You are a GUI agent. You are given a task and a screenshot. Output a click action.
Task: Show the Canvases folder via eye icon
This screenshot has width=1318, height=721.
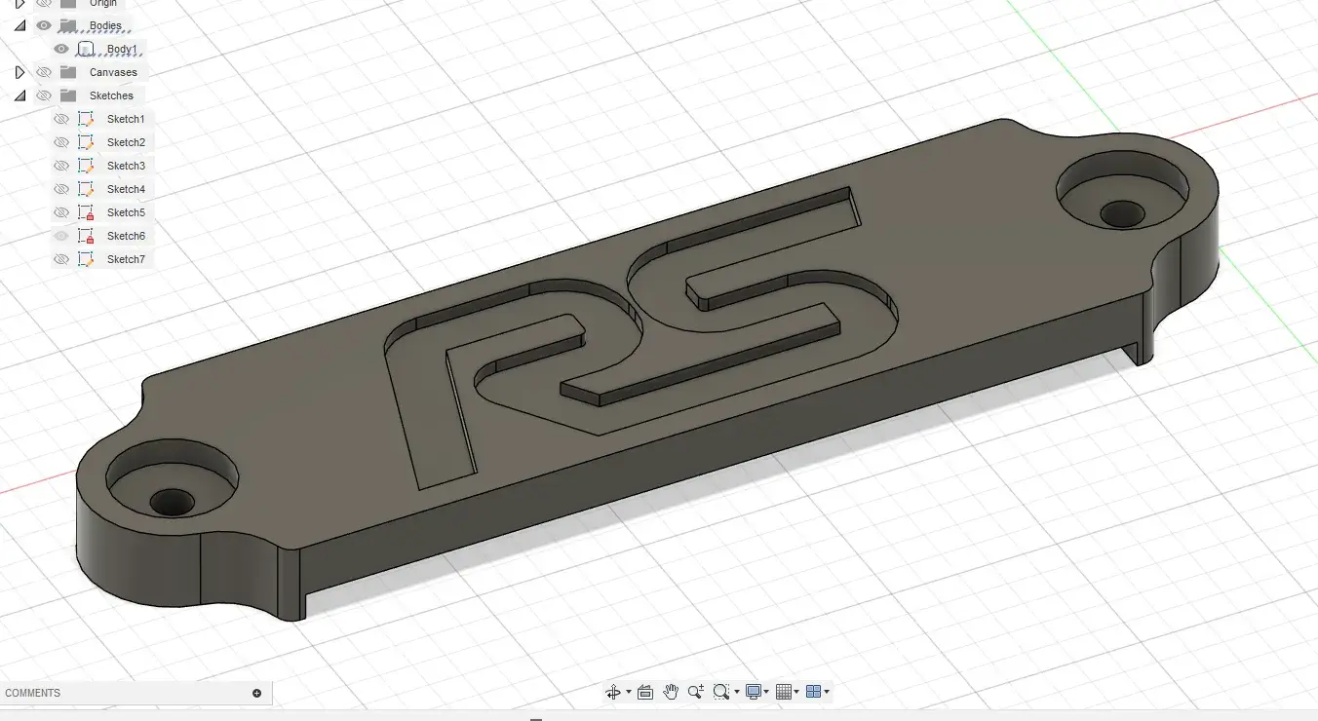44,72
